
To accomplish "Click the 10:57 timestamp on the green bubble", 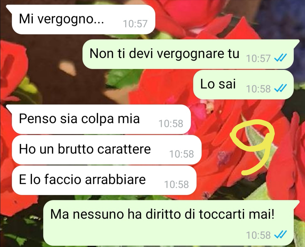I will (x=258, y=58).
